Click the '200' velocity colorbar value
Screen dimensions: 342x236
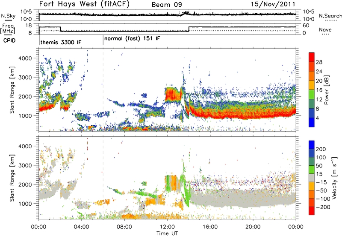(x=321, y=149)
